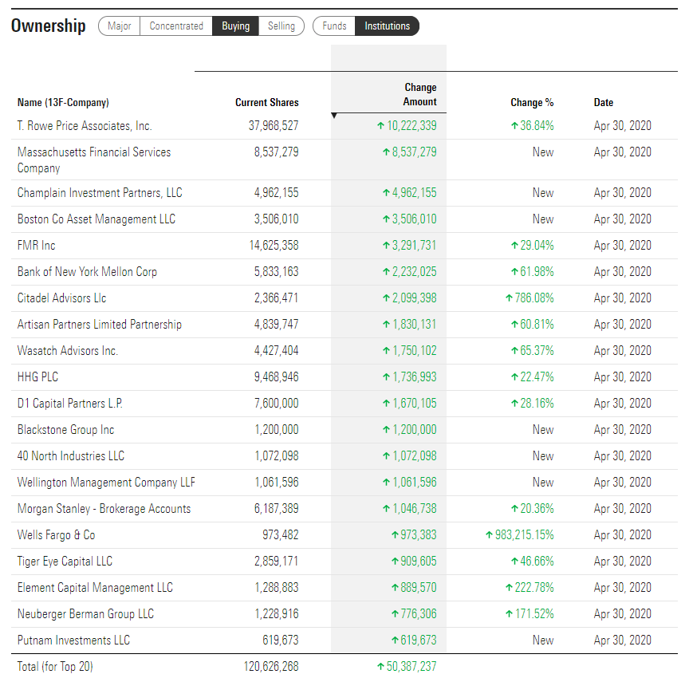Select the 7,600,000 shares cell

click(x=277, y=404)
